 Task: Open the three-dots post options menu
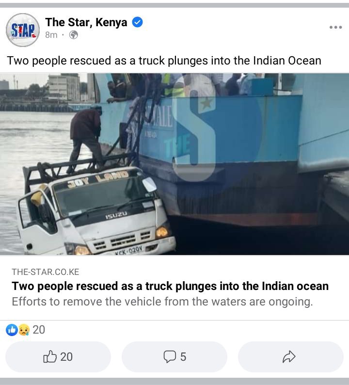click(335, 27)
